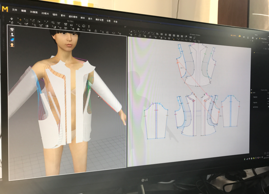Open the HISTORY vertical sidebar tab
Screen dimensions: 269x194
coord(3,30)
